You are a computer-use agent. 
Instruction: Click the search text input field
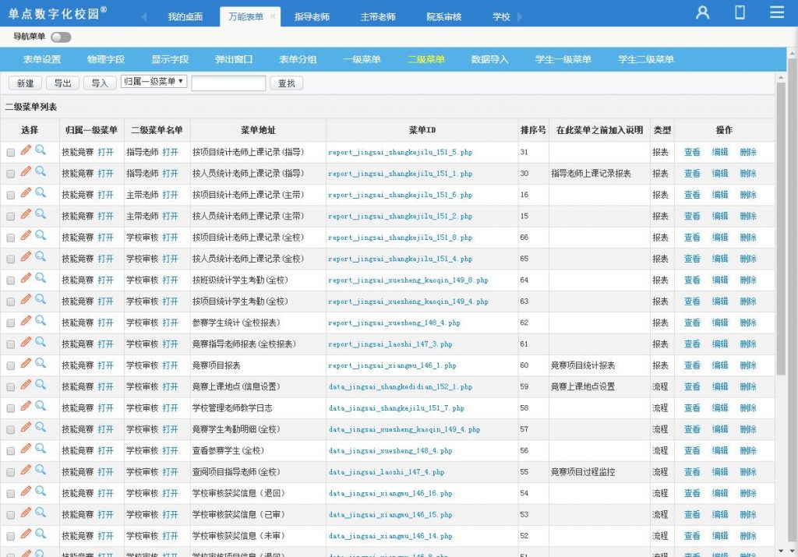click(x=228, y=83)
